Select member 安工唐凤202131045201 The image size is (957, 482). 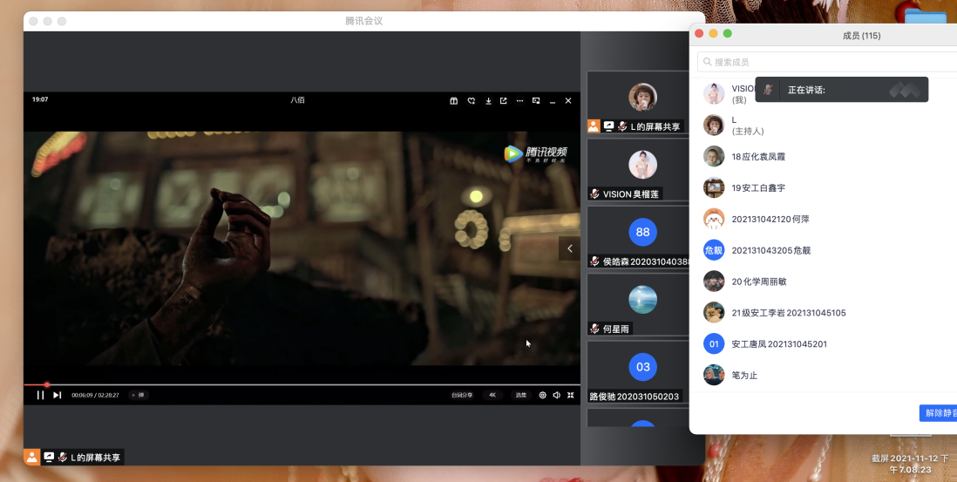click(824, 343)
